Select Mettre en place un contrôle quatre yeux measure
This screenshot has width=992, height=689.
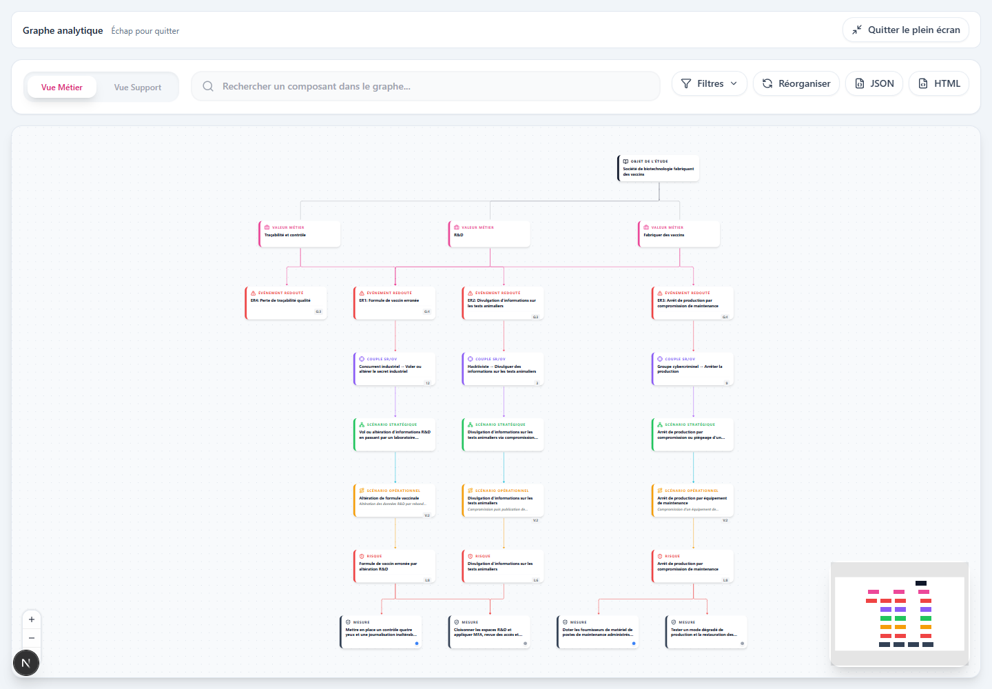(381, 632)
